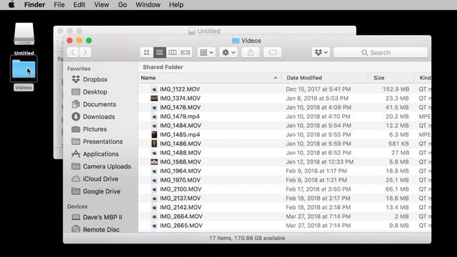
Task: Switch to list view
Action: [159, 52]
